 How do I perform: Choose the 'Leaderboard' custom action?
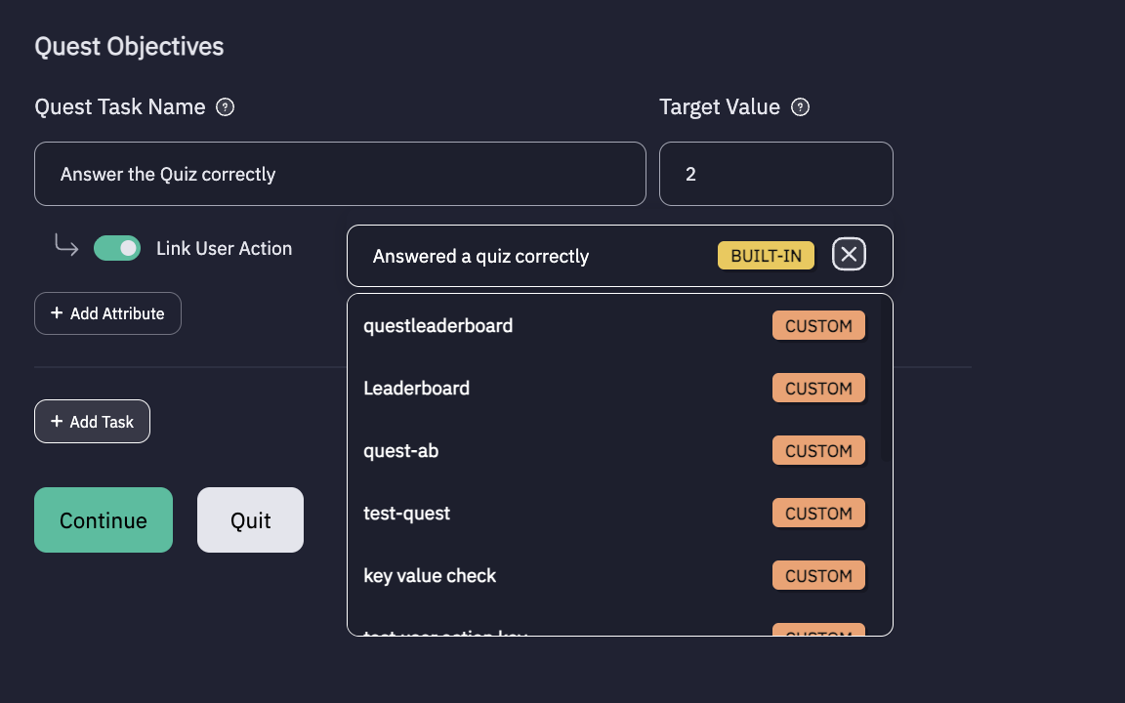point(417,389)
